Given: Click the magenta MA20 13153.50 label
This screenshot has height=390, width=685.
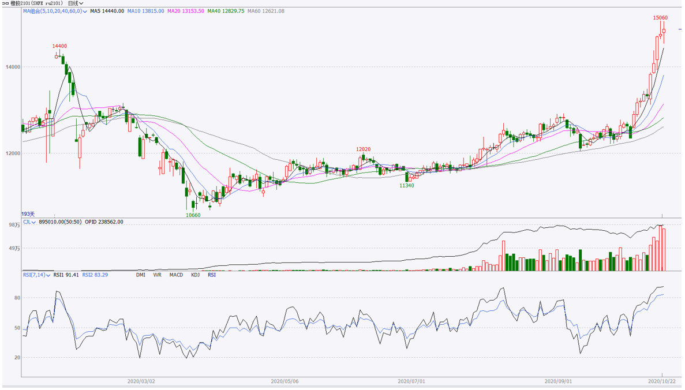Looking at the screenshot, I should 185,12.
